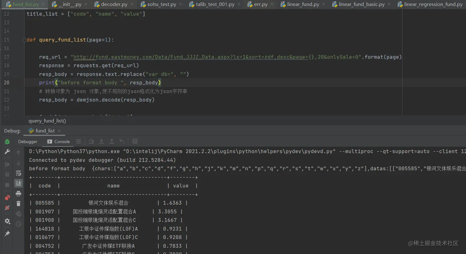Switch to the Debugger tab
This screenshot has width=466, height=254.
point(28,142)
